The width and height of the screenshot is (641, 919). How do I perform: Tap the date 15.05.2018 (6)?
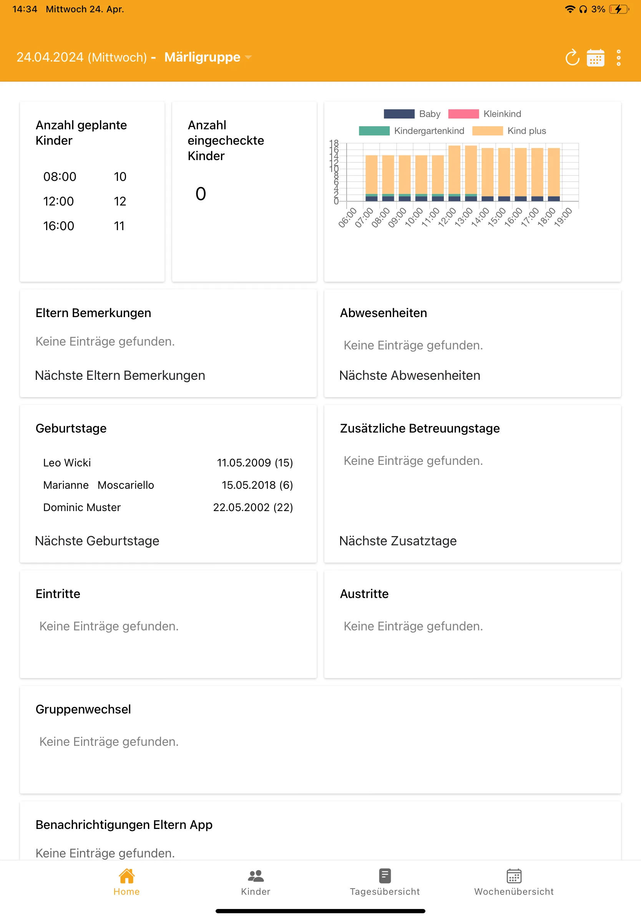257,485
